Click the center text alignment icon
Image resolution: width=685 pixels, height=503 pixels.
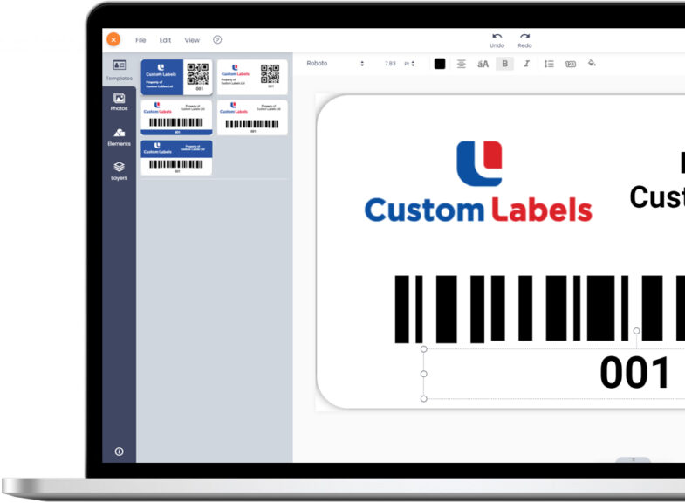[x=462, y=64]
